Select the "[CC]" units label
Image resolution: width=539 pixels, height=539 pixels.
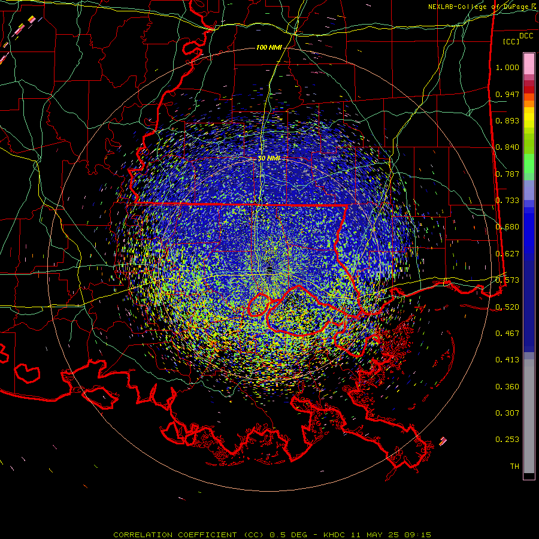[x=511, y=41]
